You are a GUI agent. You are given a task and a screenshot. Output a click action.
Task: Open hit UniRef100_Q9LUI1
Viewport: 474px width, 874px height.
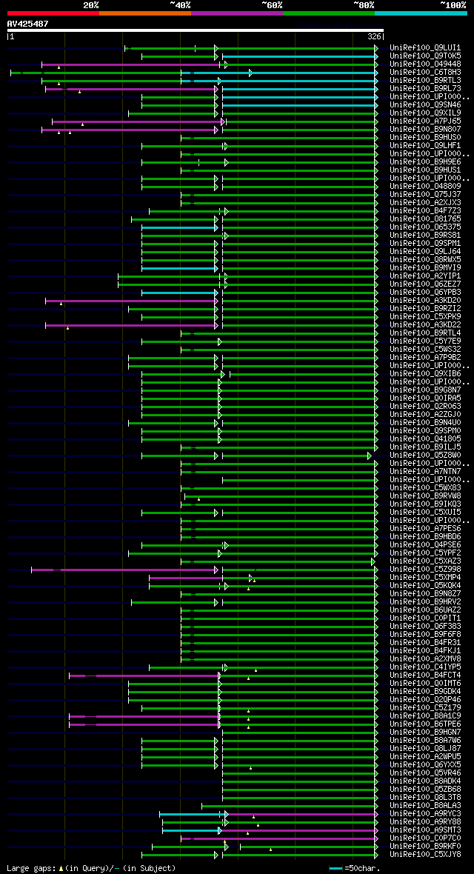pos(425,48)
